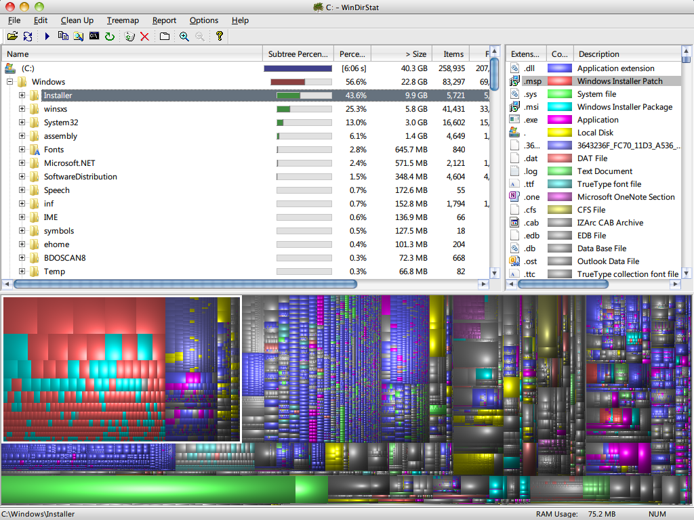The image size is (694, 520).
Task: Delete permanently using the red X icon
Action: 144,37
